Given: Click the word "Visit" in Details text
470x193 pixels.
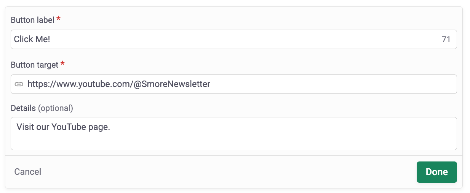Looking at the screenshot, I should [x=26, y=127].
